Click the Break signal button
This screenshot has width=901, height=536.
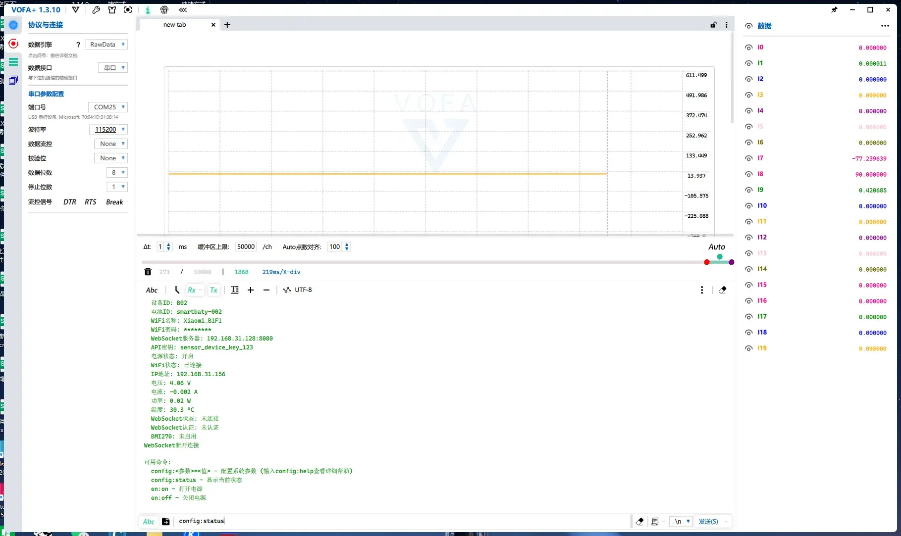[114, 202]
